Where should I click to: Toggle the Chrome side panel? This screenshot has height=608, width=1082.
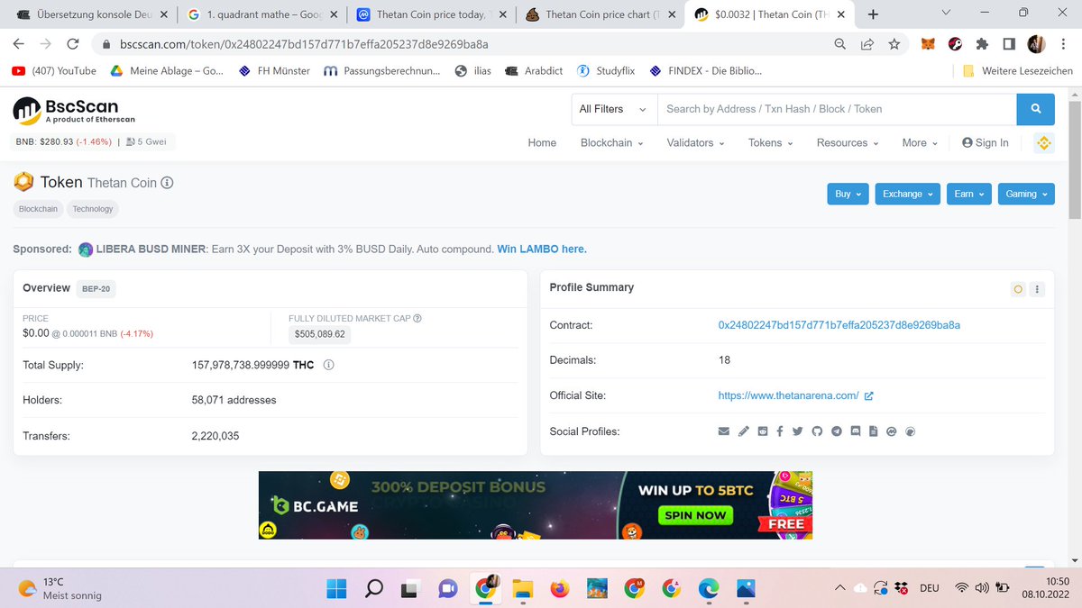pyautogui.click(x=1009, y=43)
